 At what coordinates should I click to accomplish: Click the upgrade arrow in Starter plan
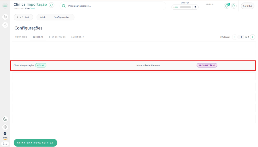195,7
